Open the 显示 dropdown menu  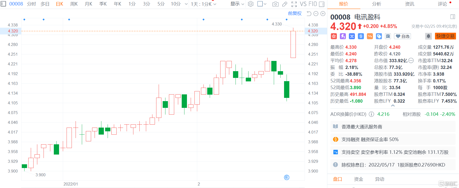[237, 4]
